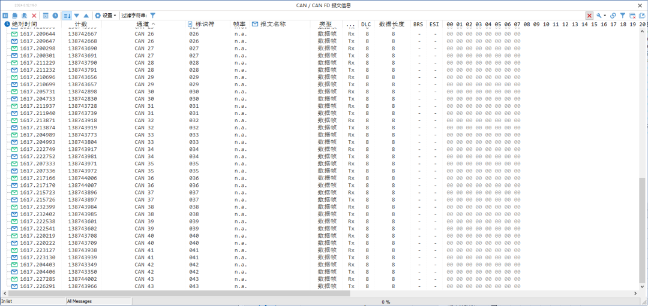This screenshot has width=648, height=306.
Task: Click the envelope icon of row 138742667
Action: pyautogui.click(x=14, y=34)
